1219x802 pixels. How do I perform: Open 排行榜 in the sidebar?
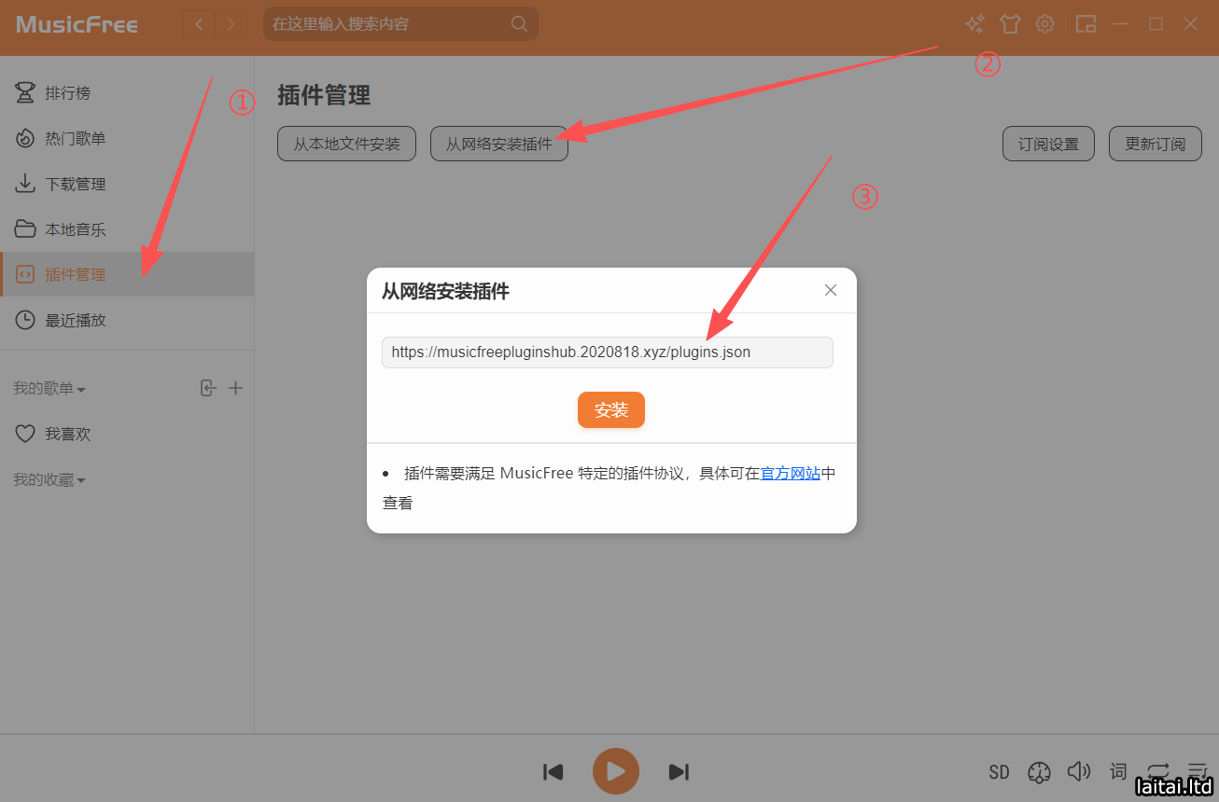tap(67, 93)
